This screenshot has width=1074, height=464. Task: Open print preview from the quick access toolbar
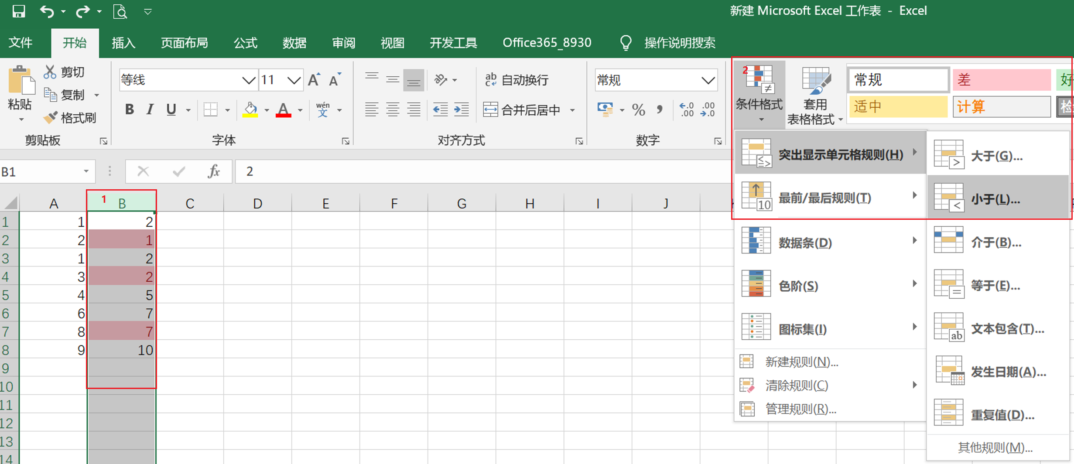pos(120,11)
